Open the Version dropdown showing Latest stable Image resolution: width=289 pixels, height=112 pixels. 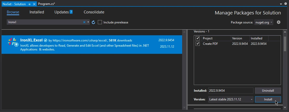(231, 99)
